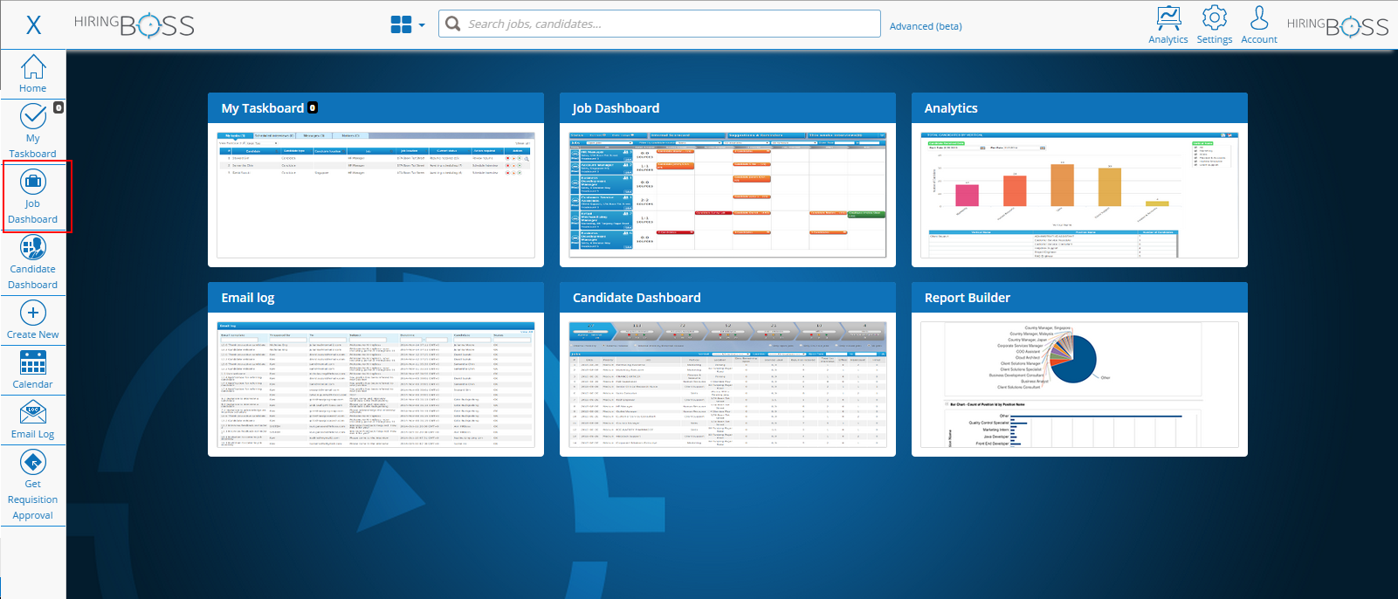Viewport: 1398px width, 599px height.
Task: Open the Calendar from the sidebar
Action: coord(33,369)
